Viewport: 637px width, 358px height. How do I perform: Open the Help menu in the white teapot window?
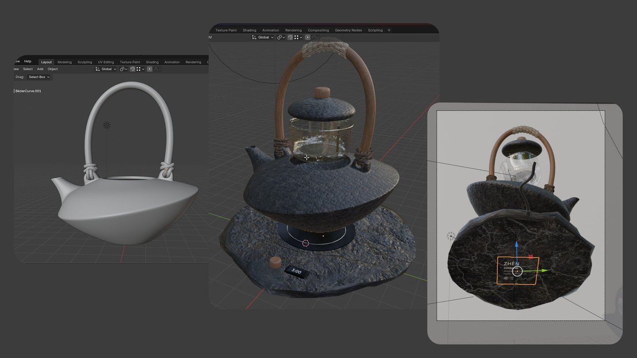click(x=28, y=61)
